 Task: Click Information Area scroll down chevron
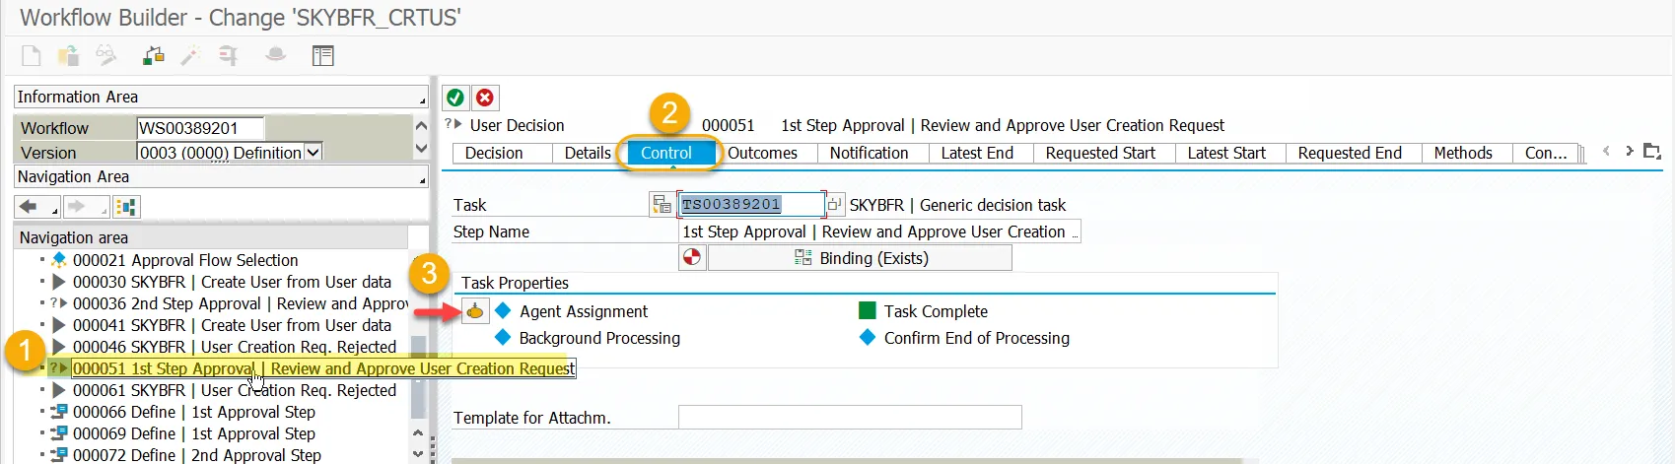click(x=421, y=149)
